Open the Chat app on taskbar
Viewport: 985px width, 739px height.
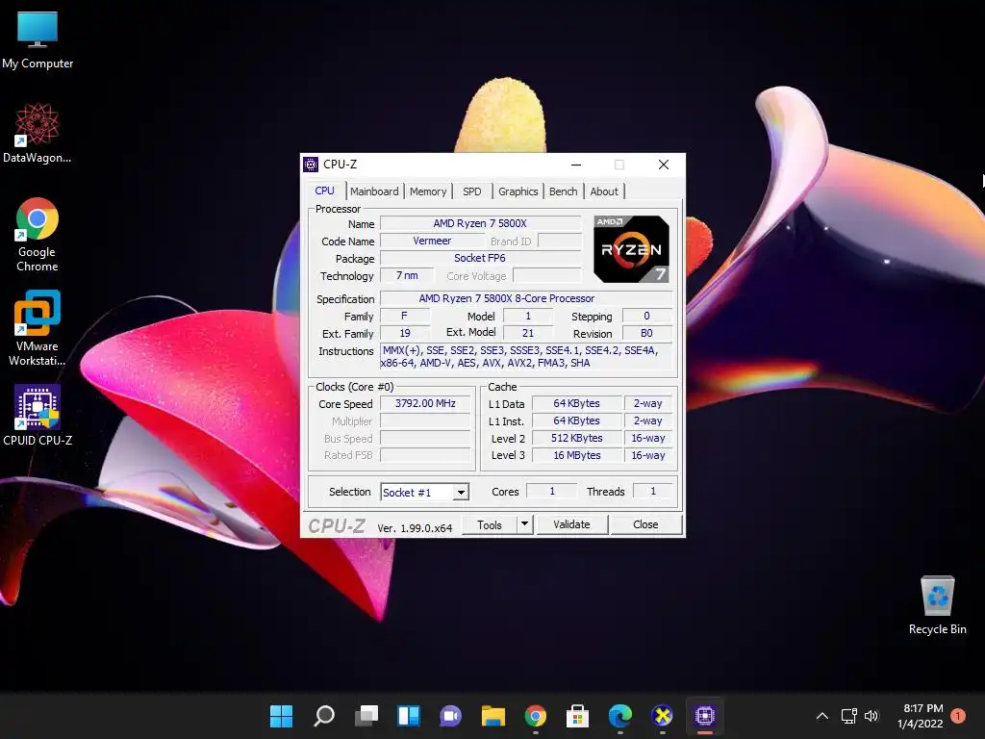point(450,716)
